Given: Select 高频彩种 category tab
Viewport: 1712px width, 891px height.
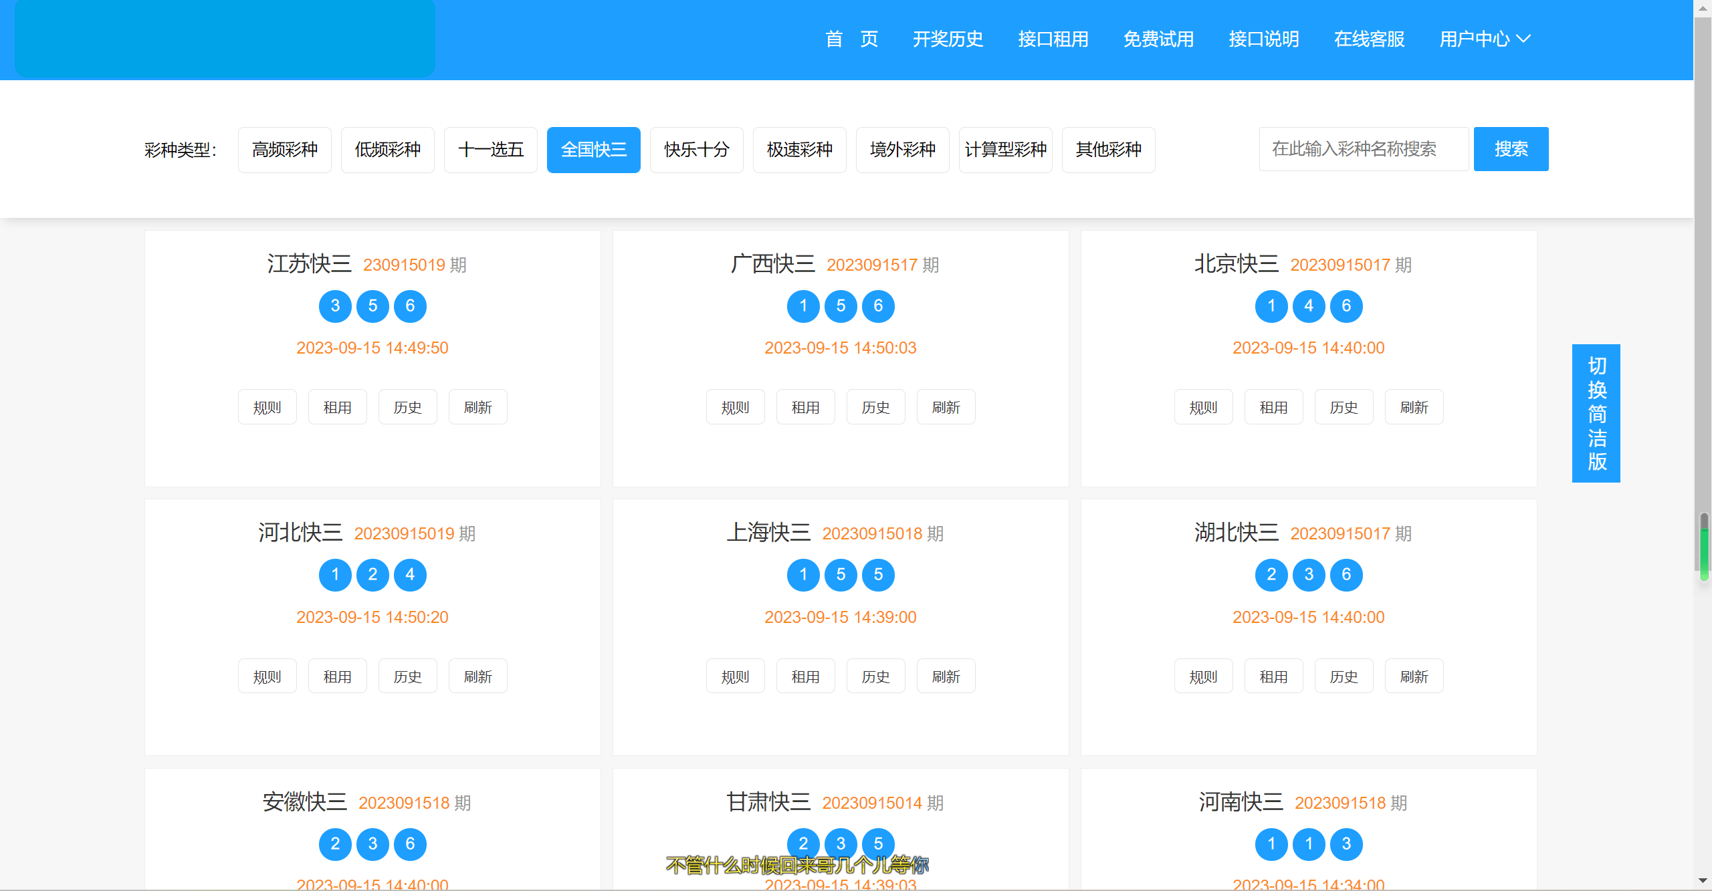Looking at the screenshot, I should [285, 150].
